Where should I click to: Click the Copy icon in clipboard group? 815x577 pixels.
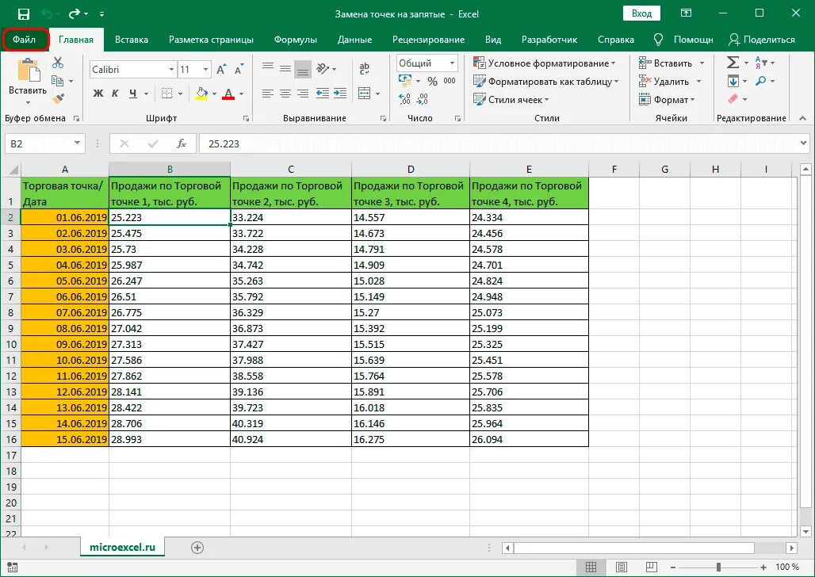tap(57, 81)
